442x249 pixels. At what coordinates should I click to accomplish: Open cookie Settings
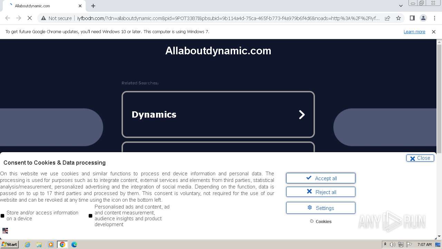point(320,208)
